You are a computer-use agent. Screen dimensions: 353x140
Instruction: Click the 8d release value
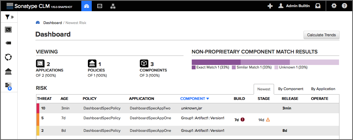point(285,130)
